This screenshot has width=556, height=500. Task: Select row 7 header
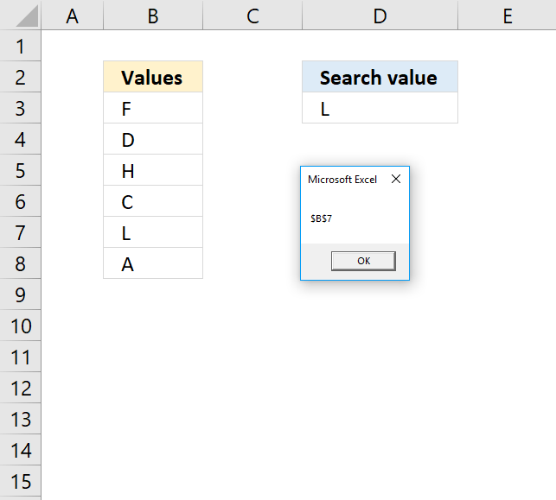coord(21,233)
